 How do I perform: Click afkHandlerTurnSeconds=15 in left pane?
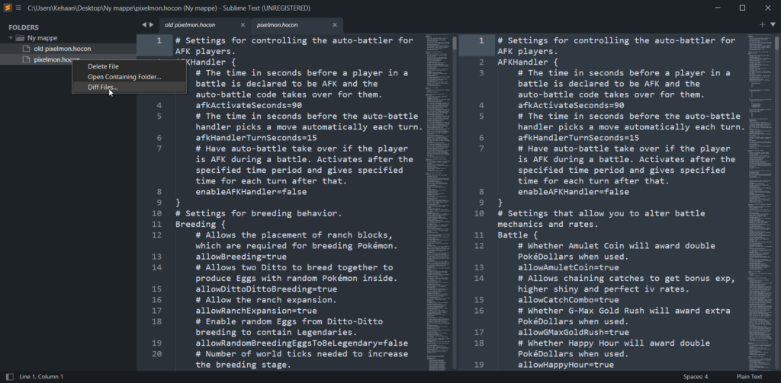(x=256, y=138)
